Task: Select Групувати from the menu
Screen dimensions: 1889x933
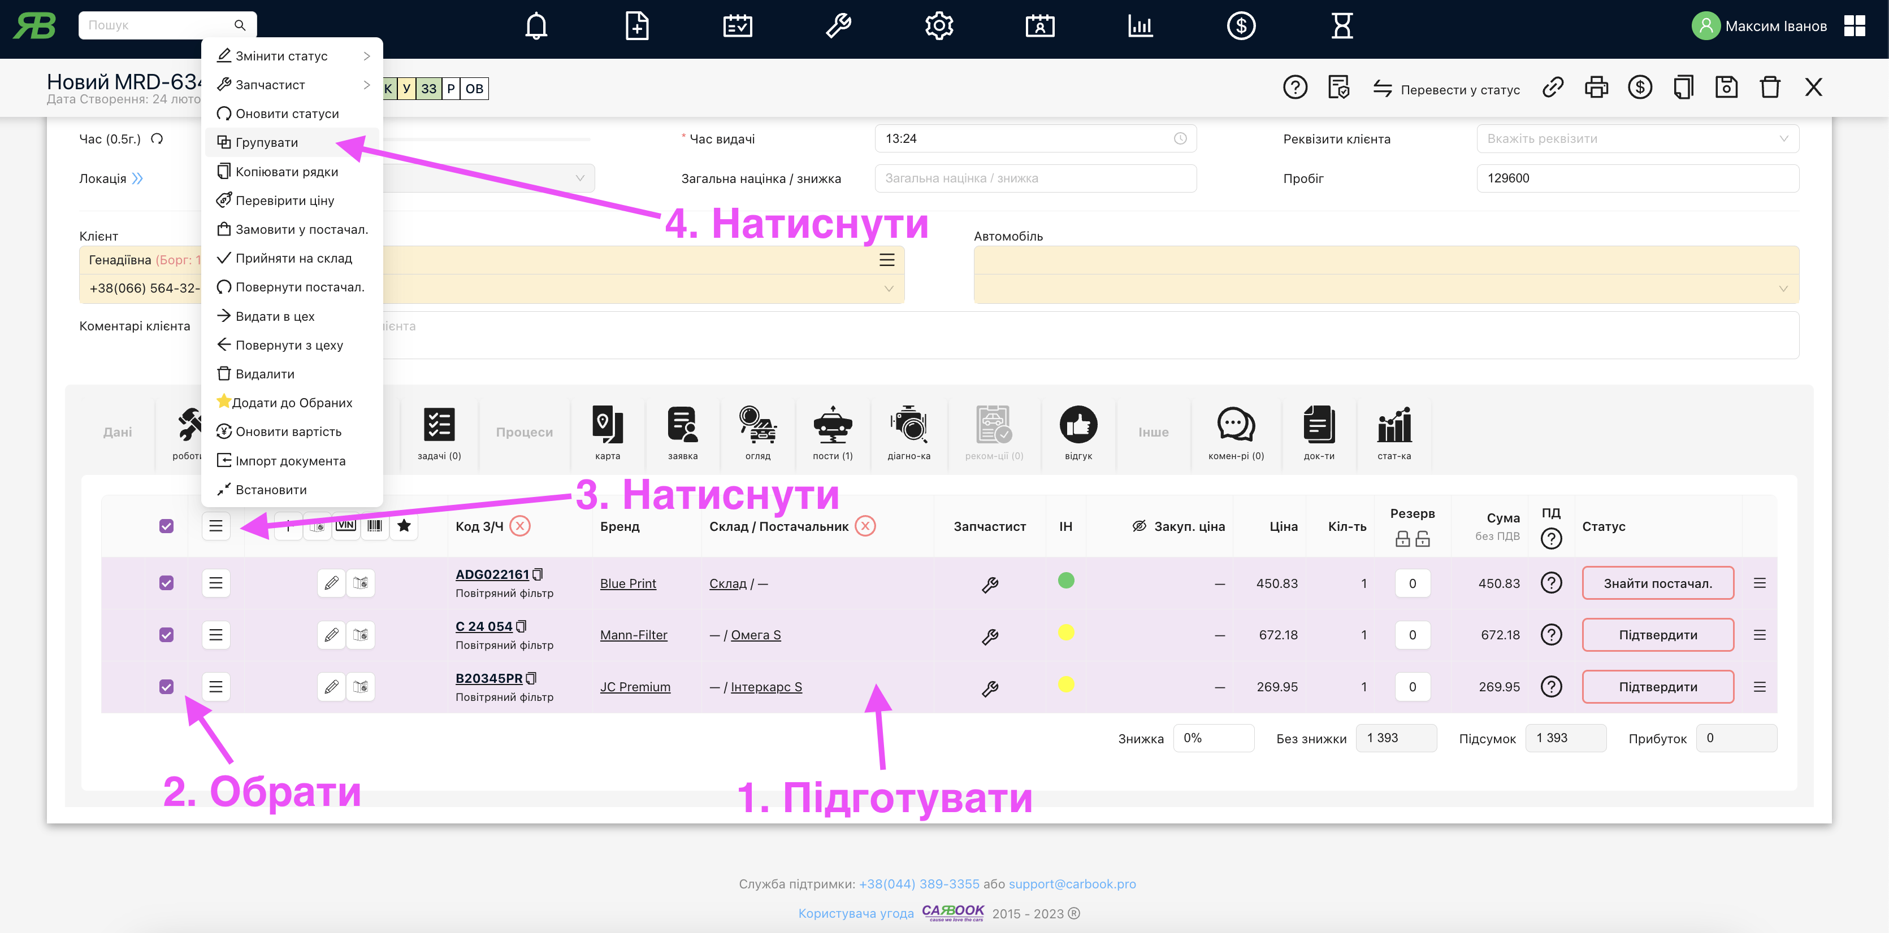Action: [267, 142]
